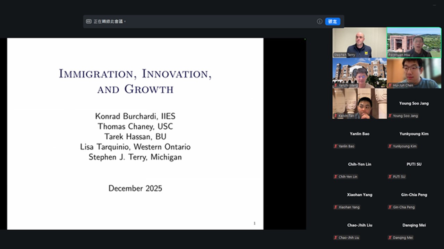Select Stephen Terry's video thumbnail
Viewport: 444px width, 249px height.
[359, 42]
